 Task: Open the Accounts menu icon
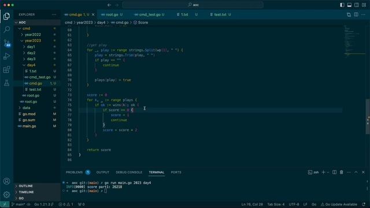coord(6,181)
